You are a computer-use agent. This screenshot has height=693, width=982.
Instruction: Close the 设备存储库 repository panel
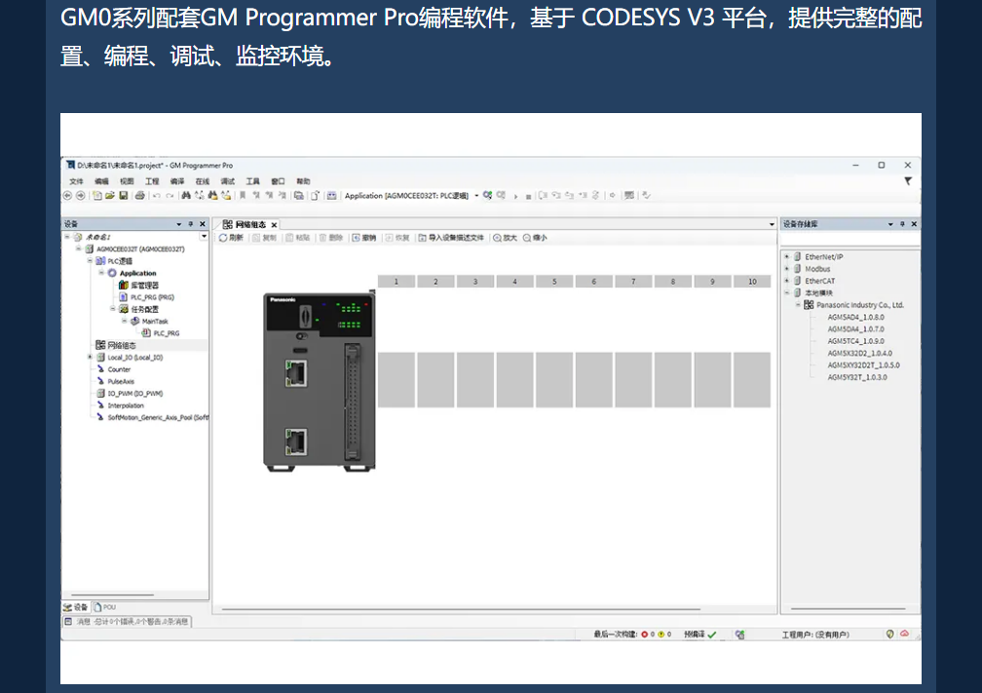click(914, 224)
